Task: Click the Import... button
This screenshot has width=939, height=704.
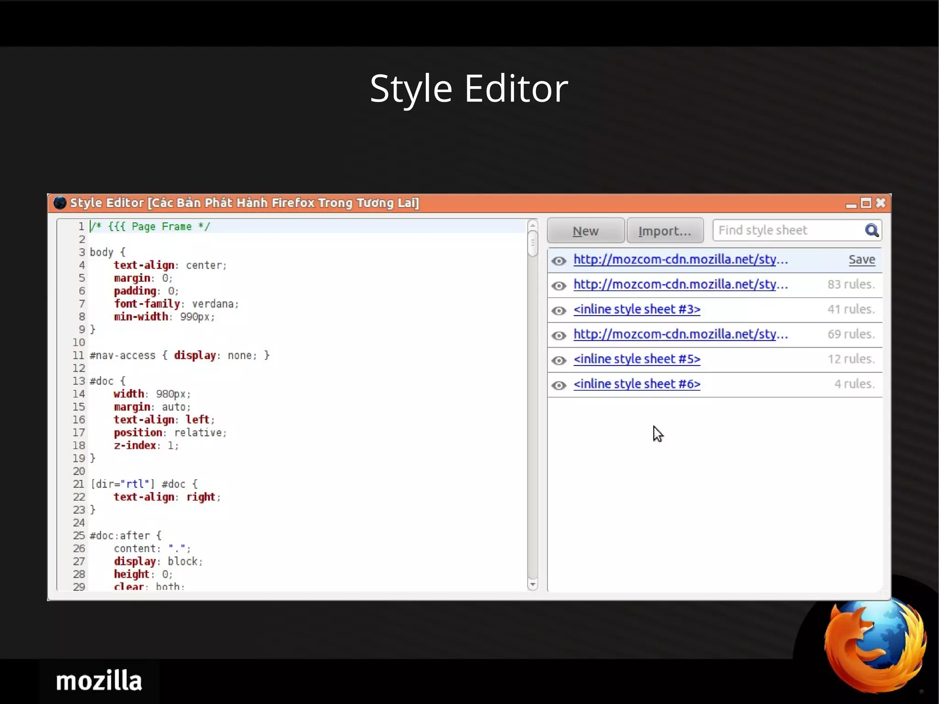Action: click(x=665, y=231)
